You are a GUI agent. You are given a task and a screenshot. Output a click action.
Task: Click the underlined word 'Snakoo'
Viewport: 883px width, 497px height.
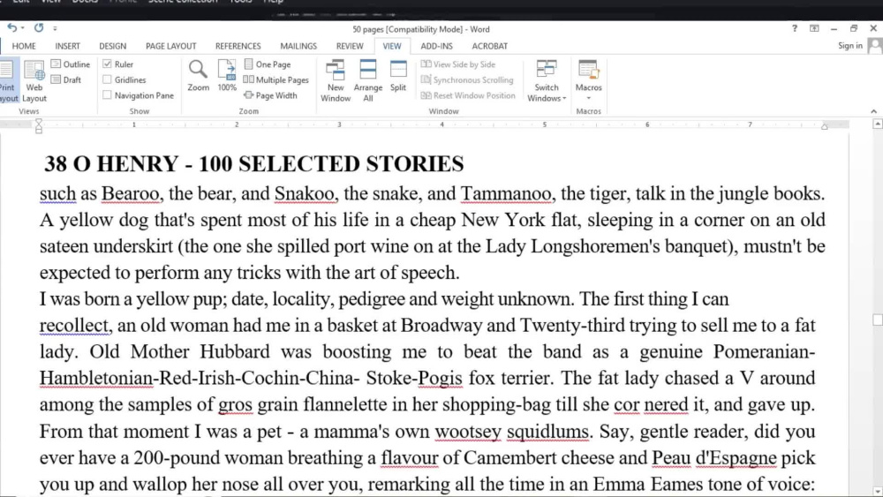point(304,193)
